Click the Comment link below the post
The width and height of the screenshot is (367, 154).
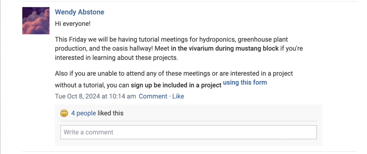click(153, 96)
